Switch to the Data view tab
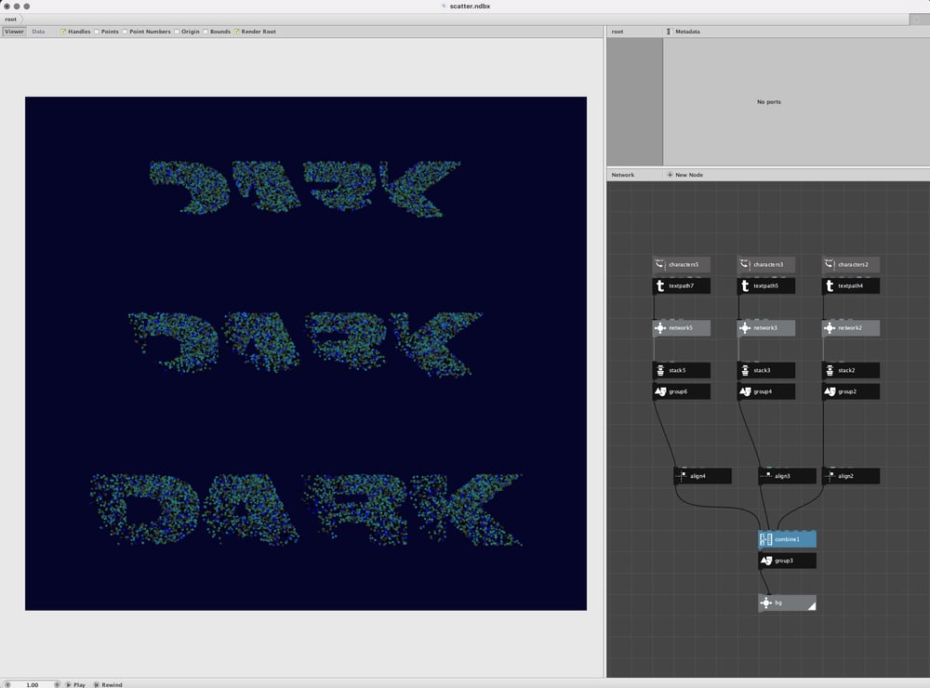Screen dimensions: 930x688 point(38,32)
